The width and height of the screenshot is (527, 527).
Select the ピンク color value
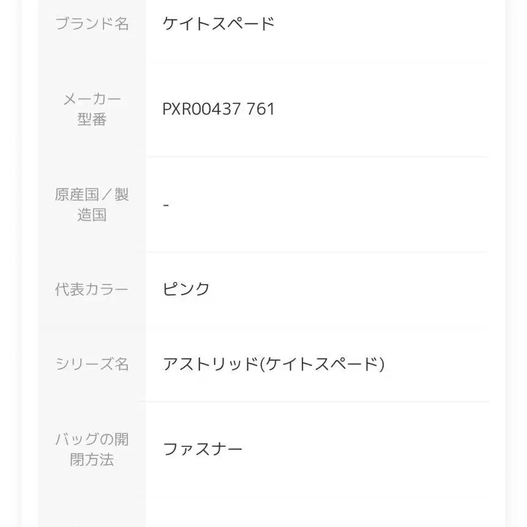187,289
